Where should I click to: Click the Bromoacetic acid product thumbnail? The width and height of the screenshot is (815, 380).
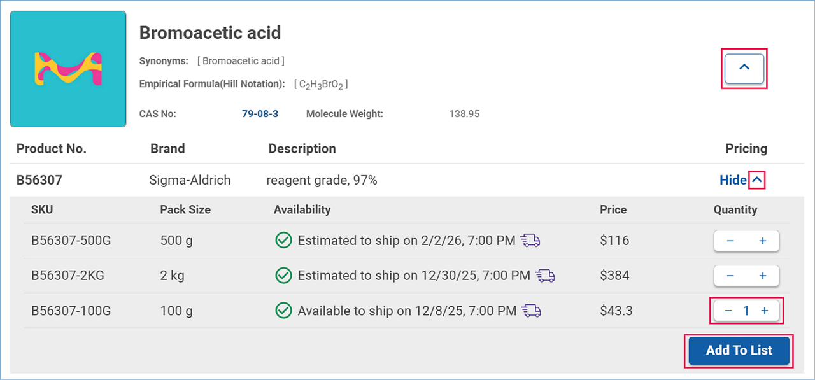tap(68, 69)
